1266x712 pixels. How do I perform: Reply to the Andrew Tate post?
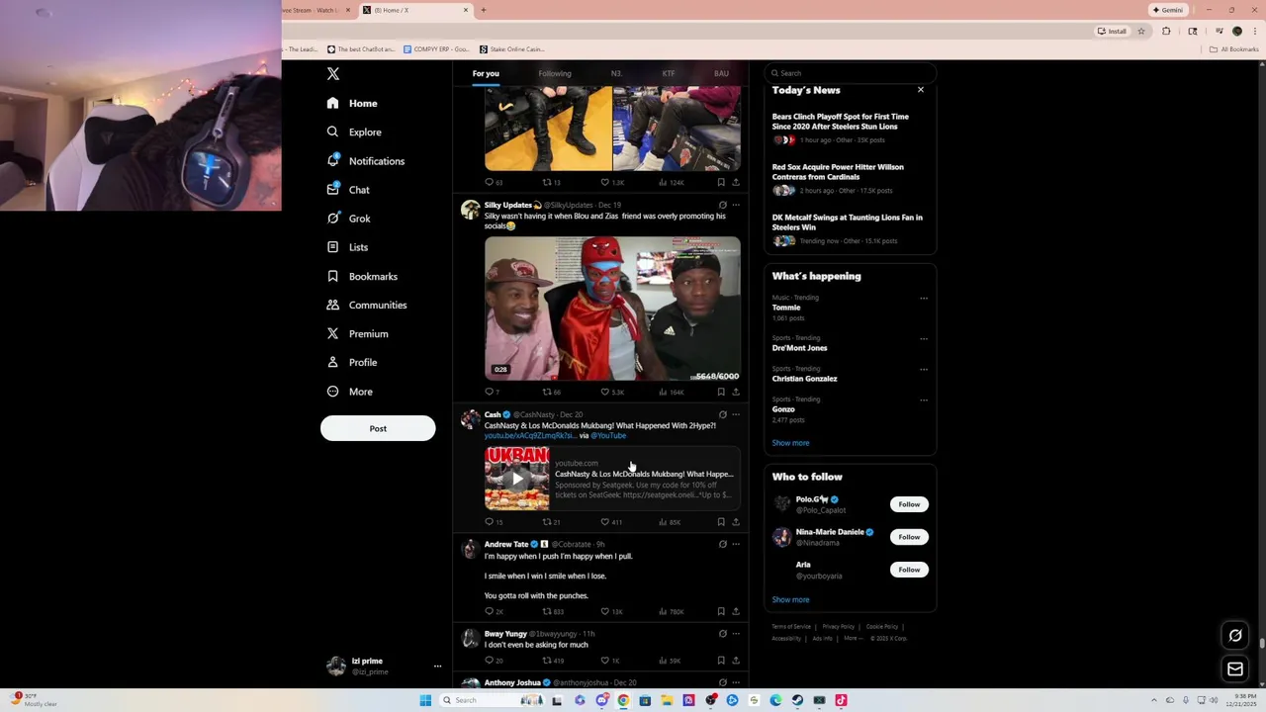(x=489, y=611)
